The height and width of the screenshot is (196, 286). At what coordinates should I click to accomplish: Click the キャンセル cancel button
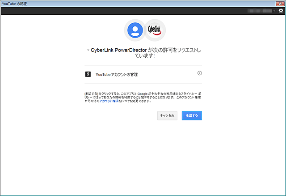[167, 115]
